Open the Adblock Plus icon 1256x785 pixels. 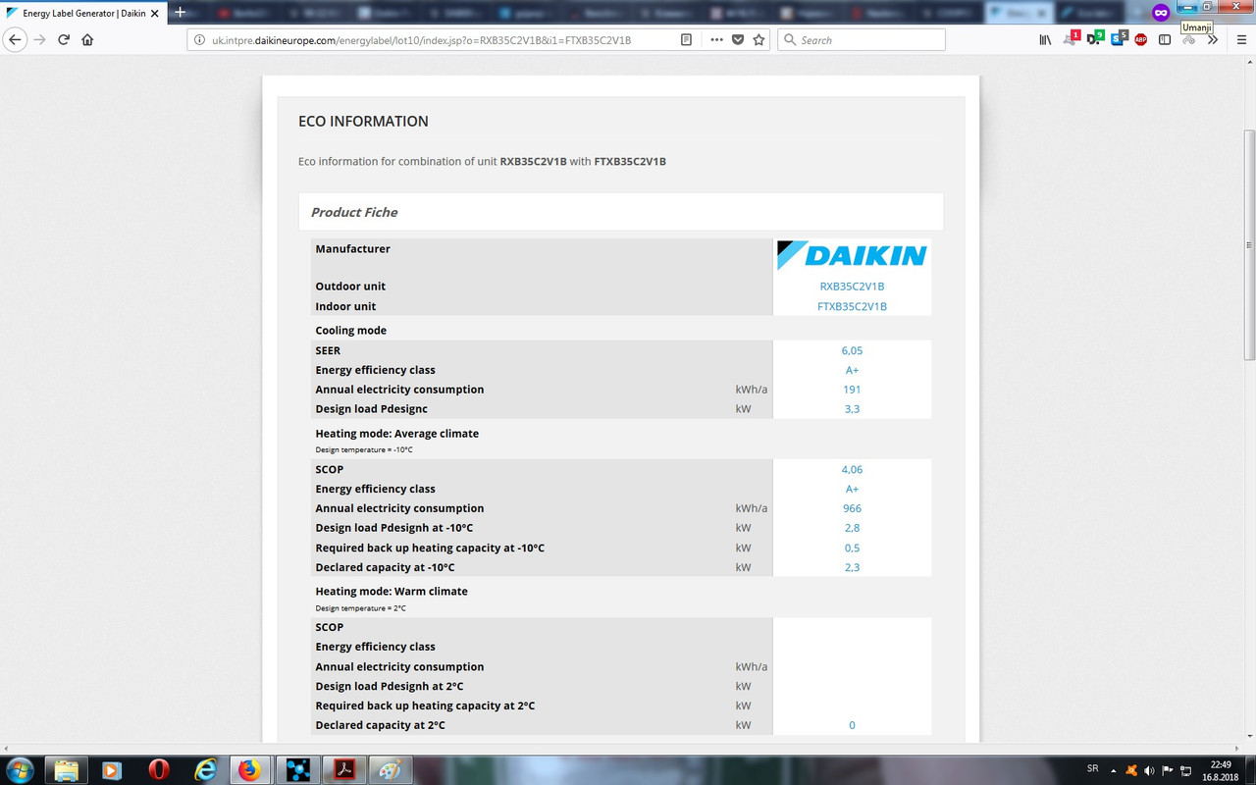coord(1141,40)
